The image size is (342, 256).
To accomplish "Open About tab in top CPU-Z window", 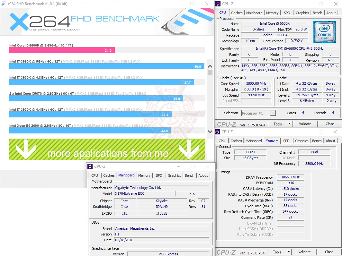I will (x=331, y=13).
